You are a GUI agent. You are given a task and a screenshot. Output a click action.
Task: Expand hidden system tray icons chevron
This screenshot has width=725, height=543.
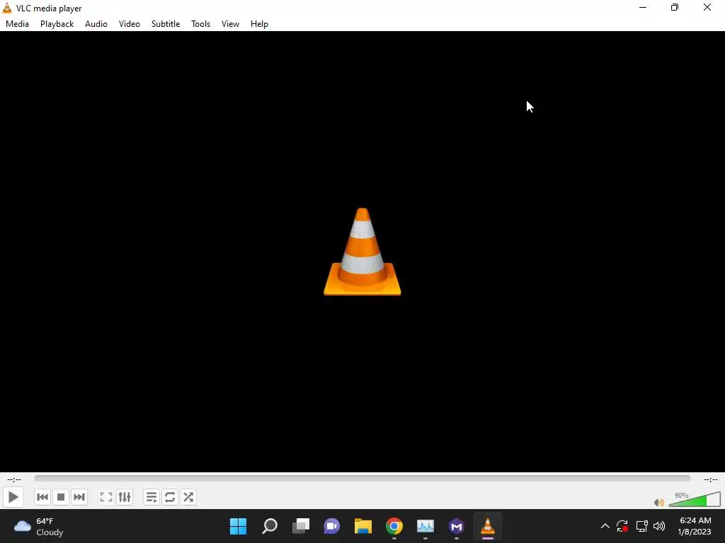click(x=605, y=526)
